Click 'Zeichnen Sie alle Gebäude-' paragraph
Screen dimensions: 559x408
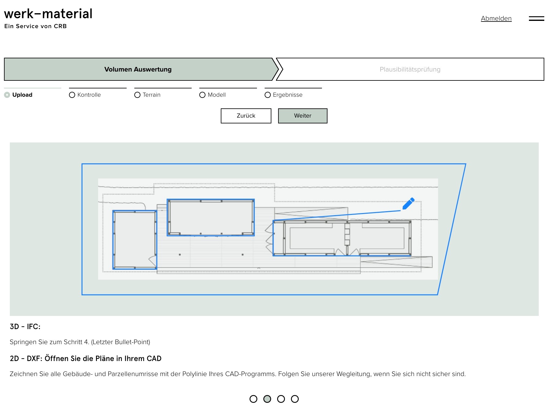point(238,374)
